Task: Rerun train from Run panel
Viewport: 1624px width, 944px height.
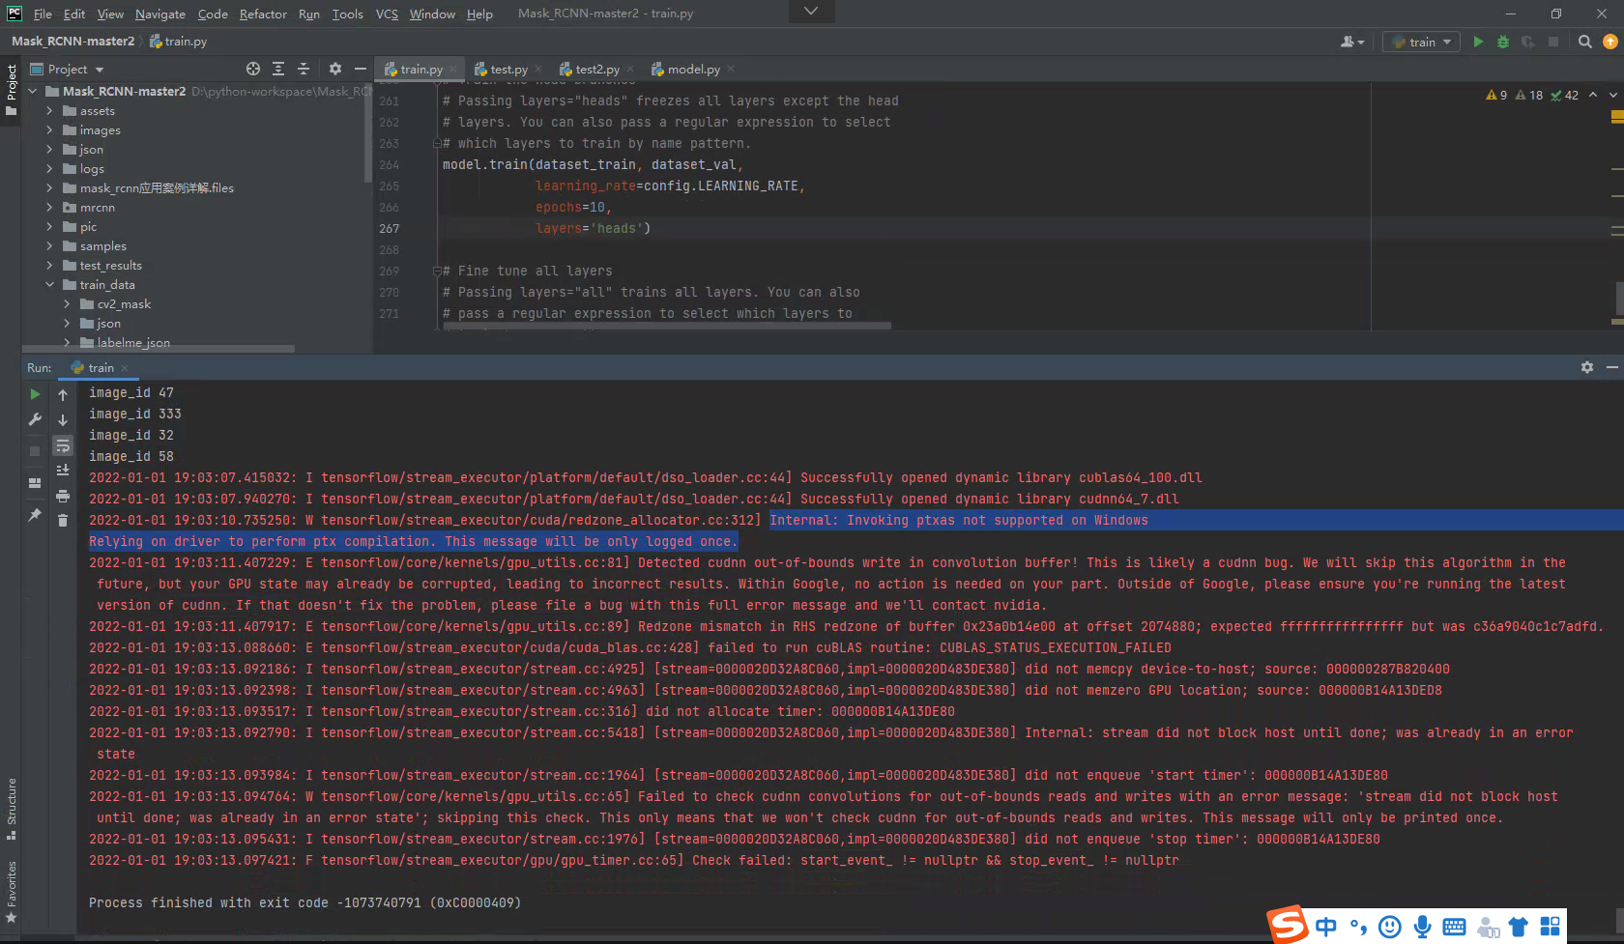Action: click(x=35, y=394)
